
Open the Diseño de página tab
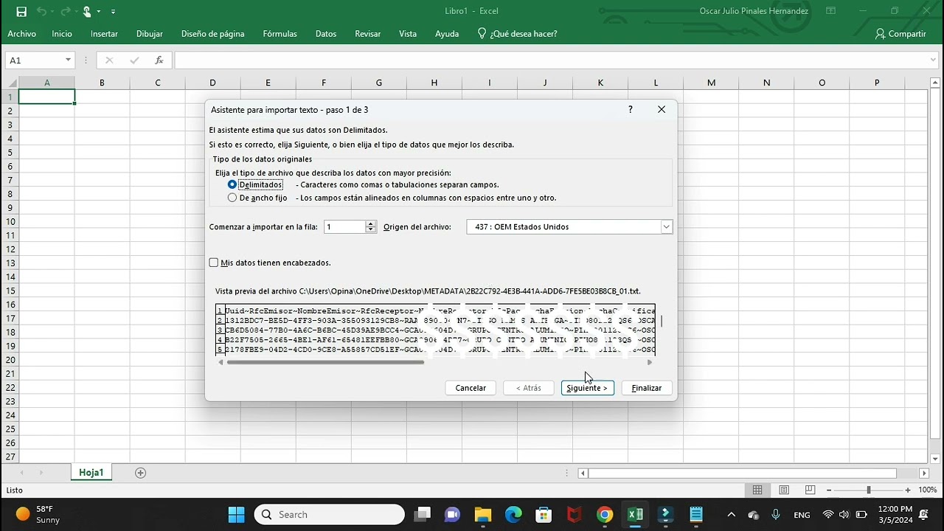(213, 34)
